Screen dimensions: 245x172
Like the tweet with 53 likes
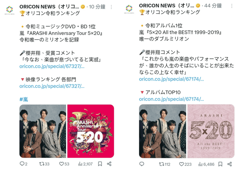(64, 164)
